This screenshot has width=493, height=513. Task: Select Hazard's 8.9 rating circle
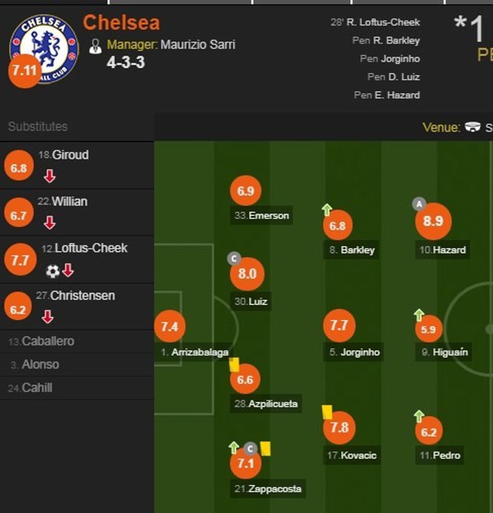[x=433, y=221]
